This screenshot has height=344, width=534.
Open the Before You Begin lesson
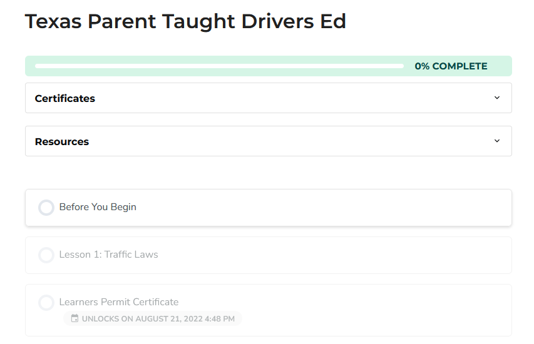[98, 207]
